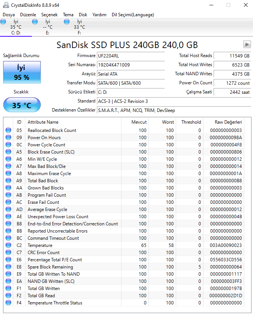This screenshot has width=253, height=315.
Task: Open the Dosya menu
Action: pyautogui.click(x=9, y=15)
